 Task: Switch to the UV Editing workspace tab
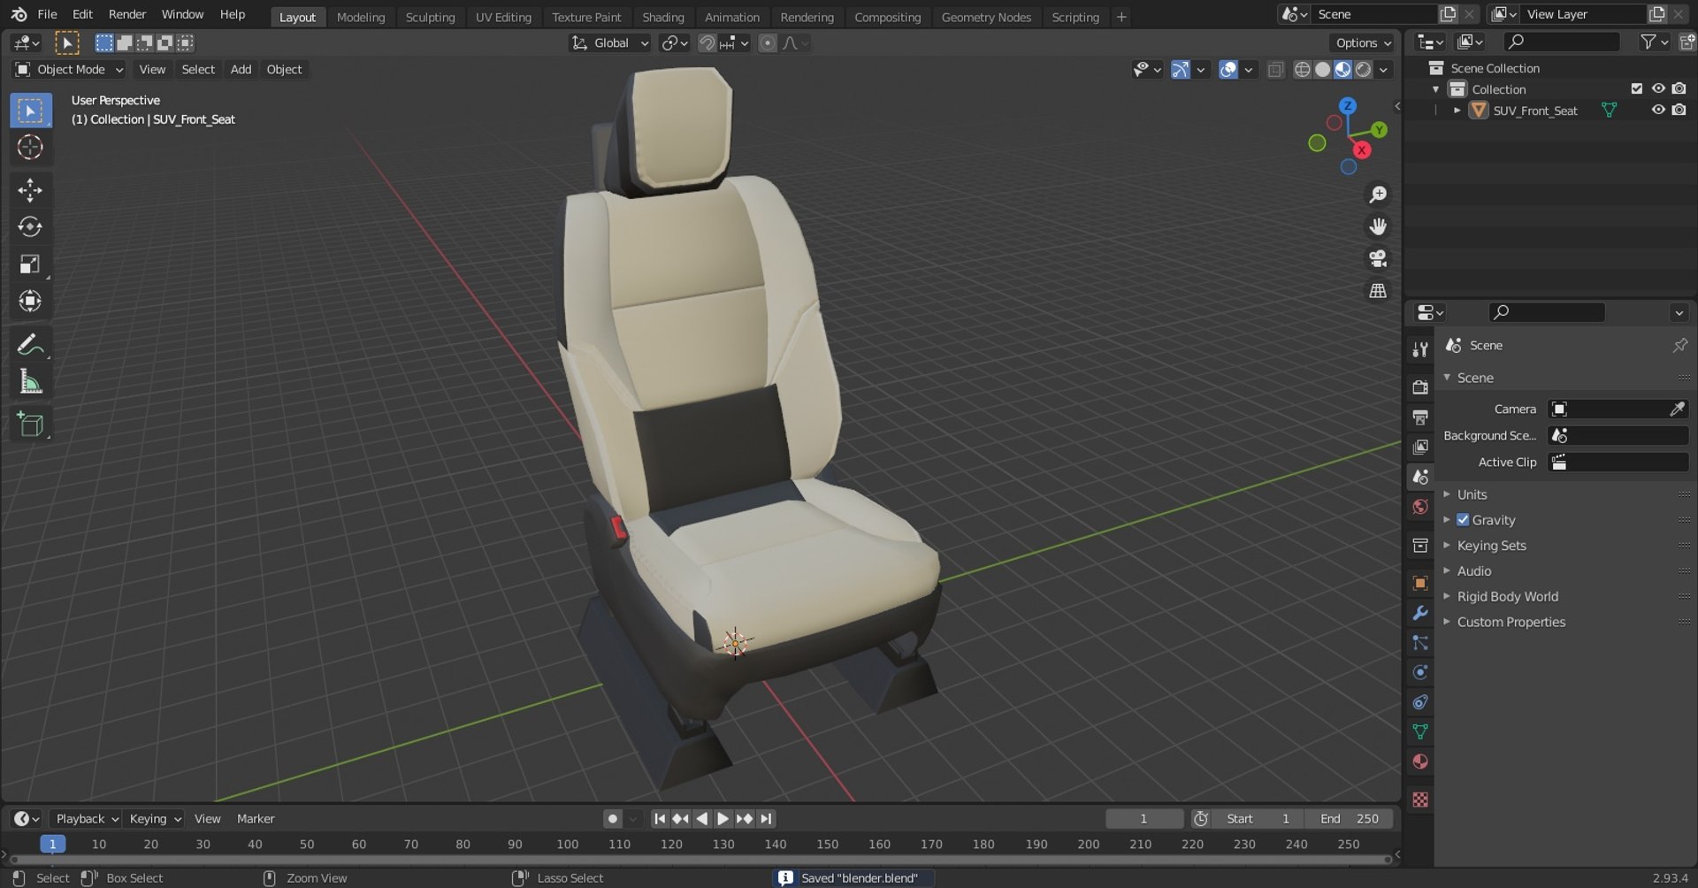click(503, 17)
